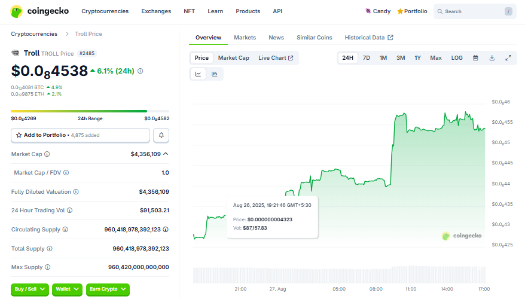Expand chart to fullscreen icon
Screen dimensions: 525x299
click(x=508, y=58)
